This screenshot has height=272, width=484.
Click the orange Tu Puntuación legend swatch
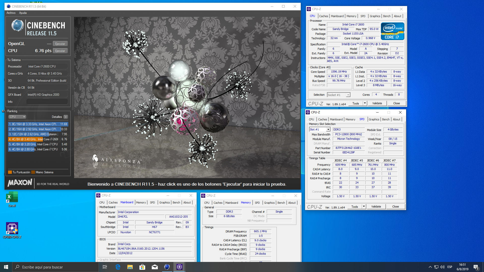pos(10,172)
